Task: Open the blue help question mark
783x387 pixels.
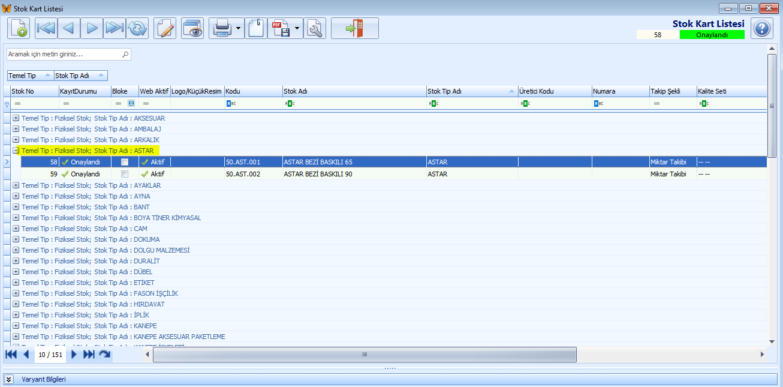Action: click(762, 28)
